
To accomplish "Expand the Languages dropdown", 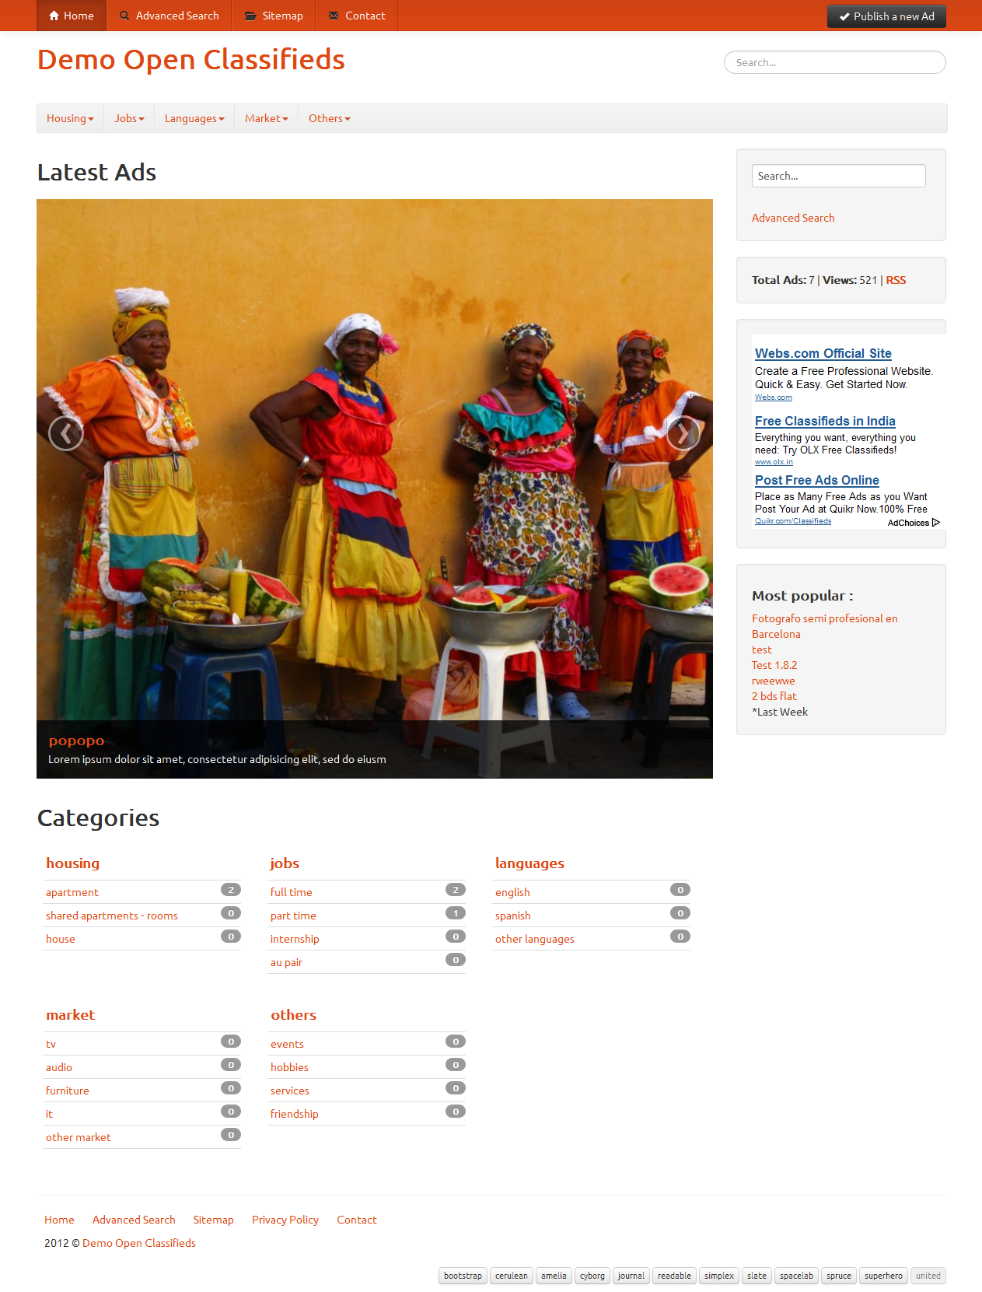I will [x=194, y=118].
